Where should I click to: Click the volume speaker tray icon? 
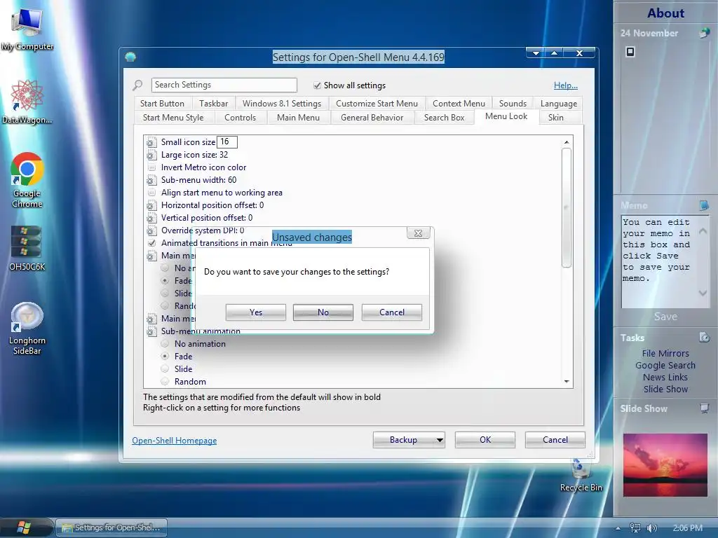651,528
